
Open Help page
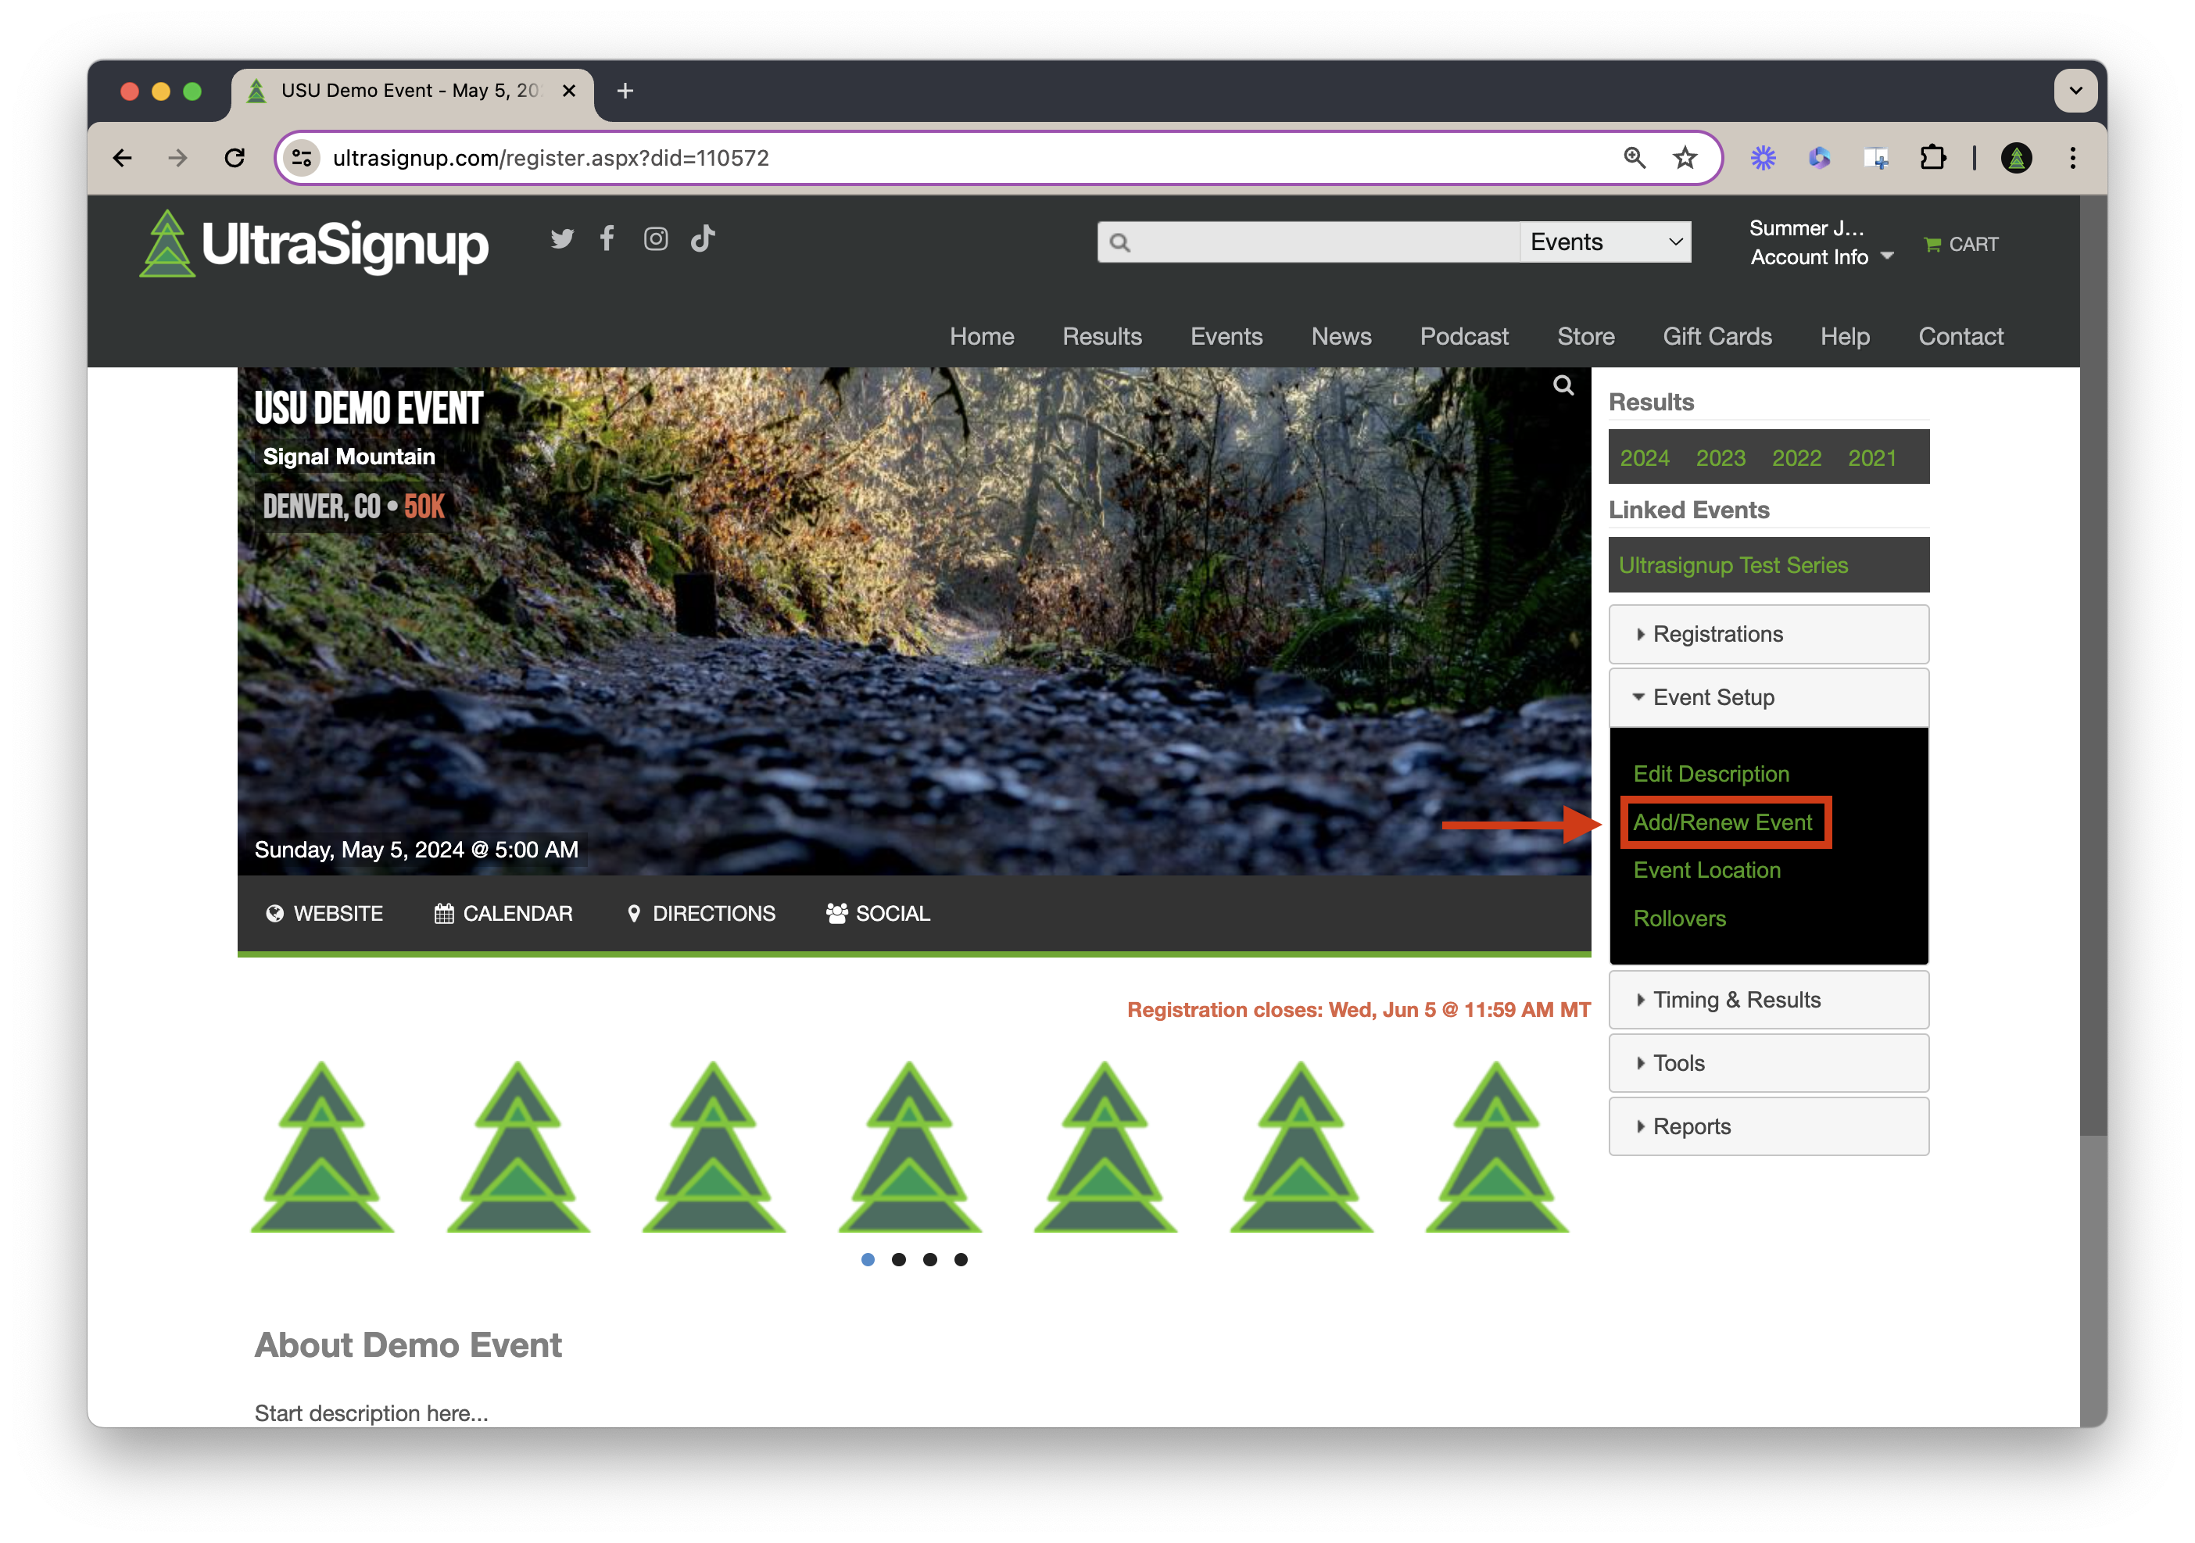(x=1845, y=337)
